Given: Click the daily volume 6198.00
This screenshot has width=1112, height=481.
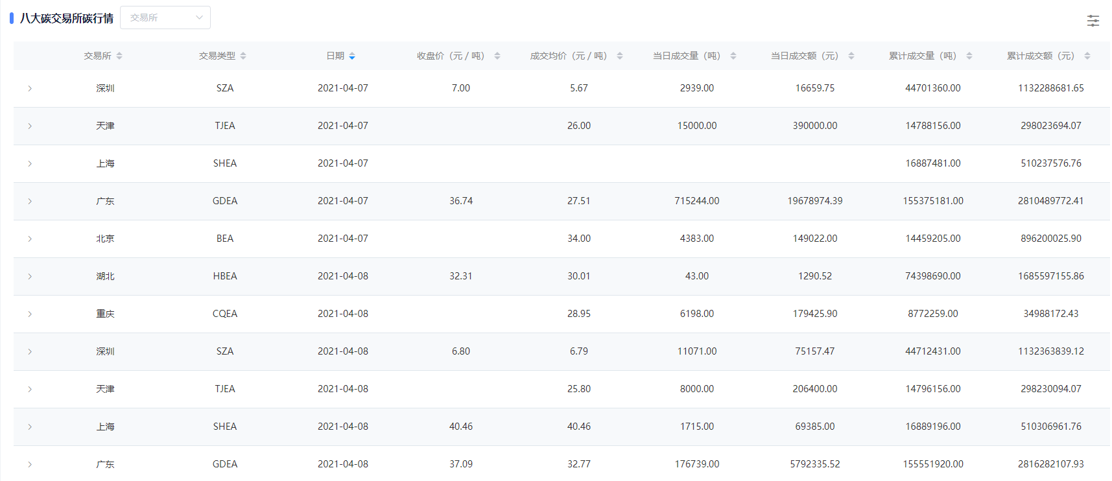Looking at the screenshot, I should pyautogui.click(x=697, y=314).
